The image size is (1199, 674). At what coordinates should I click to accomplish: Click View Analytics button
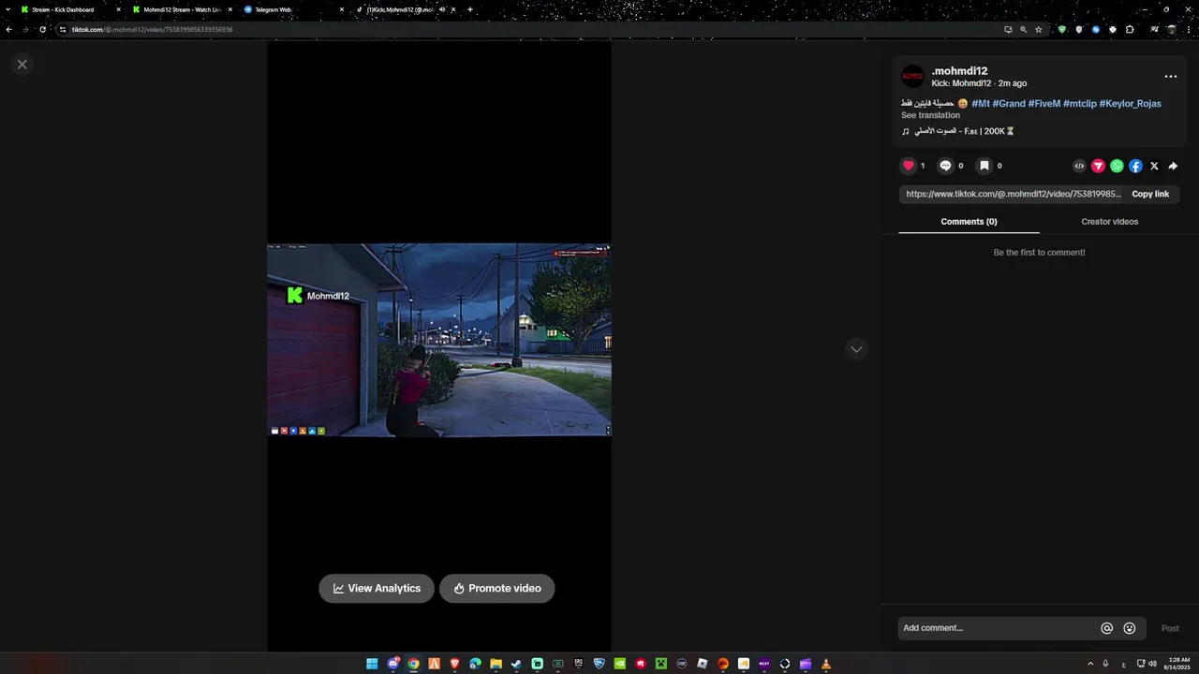(377, 588)
